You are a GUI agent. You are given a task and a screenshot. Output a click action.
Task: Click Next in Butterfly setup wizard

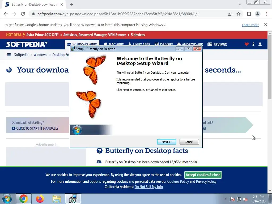167,142
